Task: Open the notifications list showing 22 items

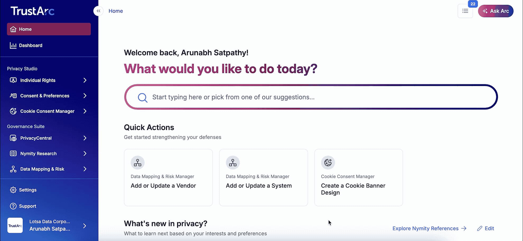Action: pyautogui.click(x=465, y=11)
